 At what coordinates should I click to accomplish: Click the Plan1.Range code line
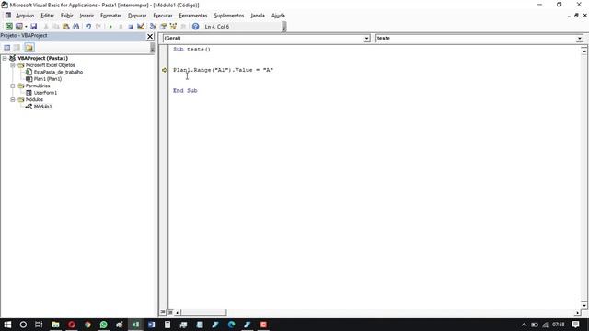223,70
